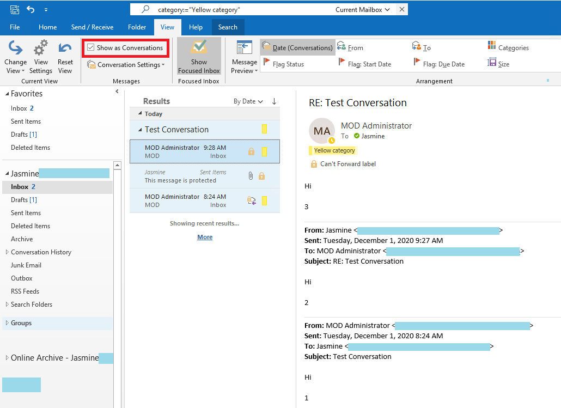
Task: Arrange by Flag: Start Date
Action: (364, 64)
